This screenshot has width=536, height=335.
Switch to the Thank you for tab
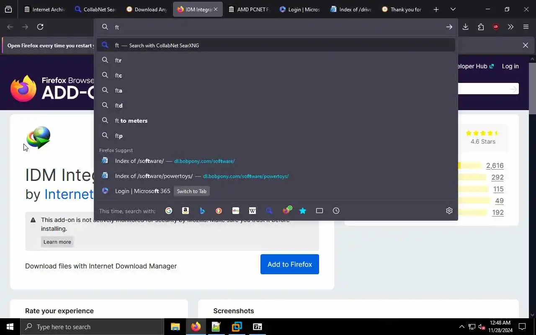pyautogui.click(x=402, y=9)
